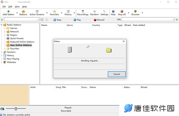Open the URL combo box dropdown
The height and width of the screenshot is (116, 179).
(173, 19)
